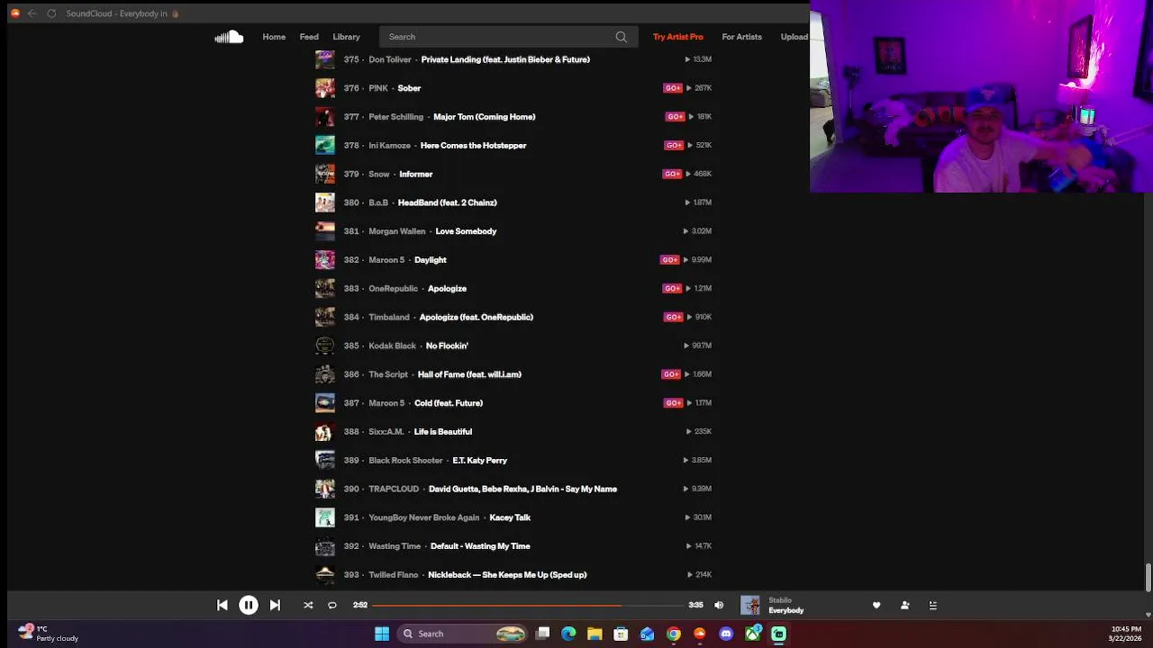
Task: Open the Upload page
Action: point(794,37)
